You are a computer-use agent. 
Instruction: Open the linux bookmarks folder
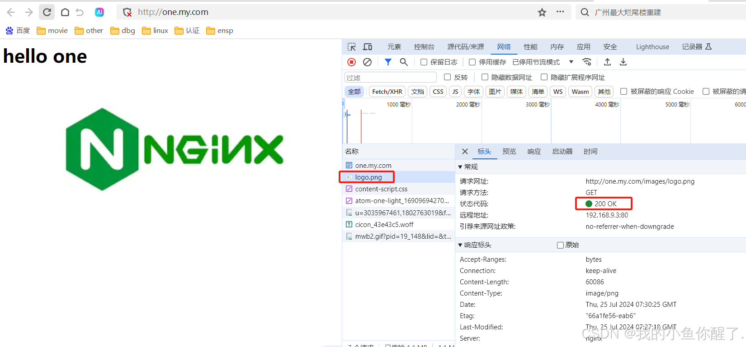click(155, 31)
